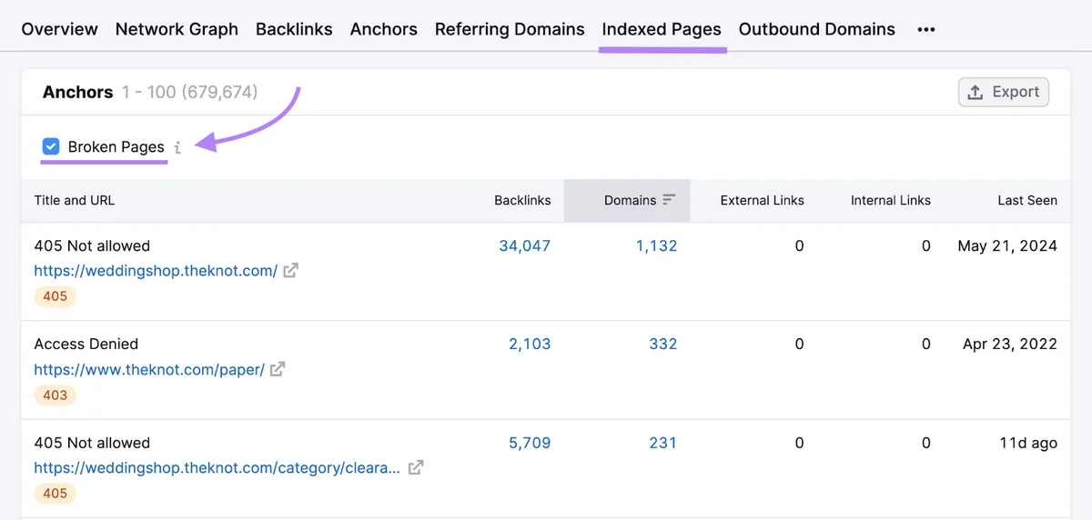This screenshot has width=1092, height=520.
Task: Click the 405 badge under category/cleara… URL
Action: pos(56,493)
